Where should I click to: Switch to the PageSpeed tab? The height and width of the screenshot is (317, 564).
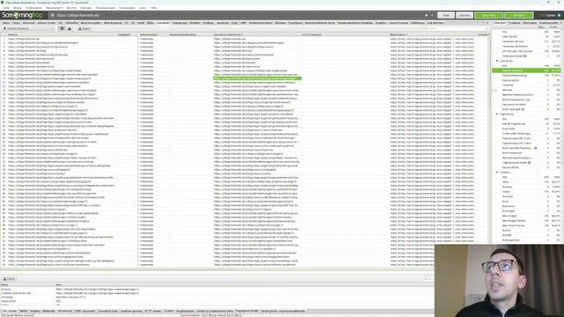point(295,23)
